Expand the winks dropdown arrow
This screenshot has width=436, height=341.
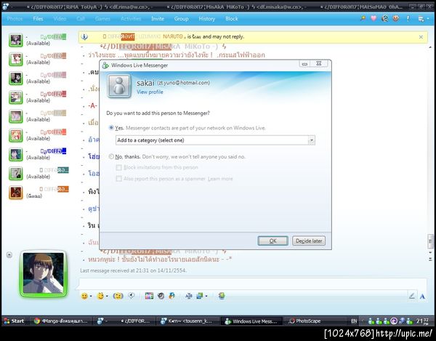point(107,297)
